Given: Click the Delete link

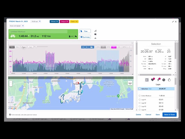Looking at the screenshot, I should [x=138, y=115].
